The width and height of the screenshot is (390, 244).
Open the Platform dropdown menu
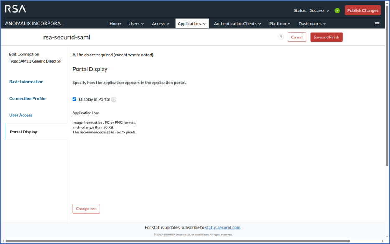(280, 24)
